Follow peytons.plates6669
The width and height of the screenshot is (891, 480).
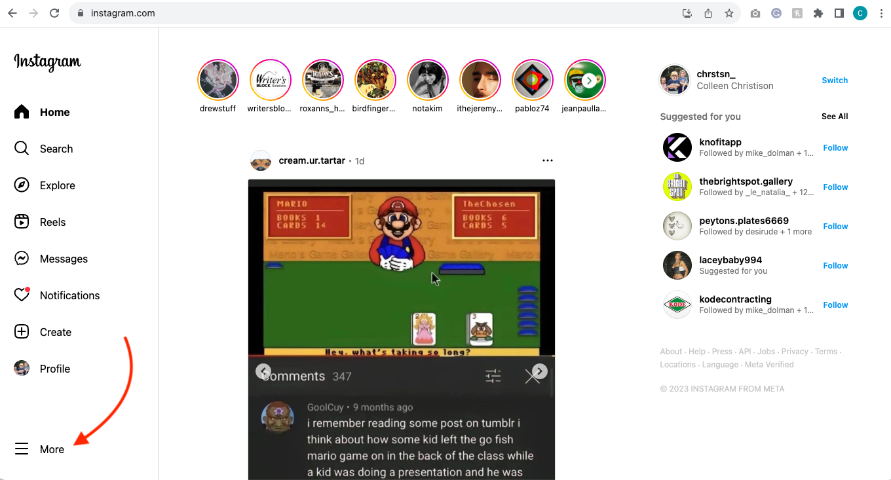point(835,227)
